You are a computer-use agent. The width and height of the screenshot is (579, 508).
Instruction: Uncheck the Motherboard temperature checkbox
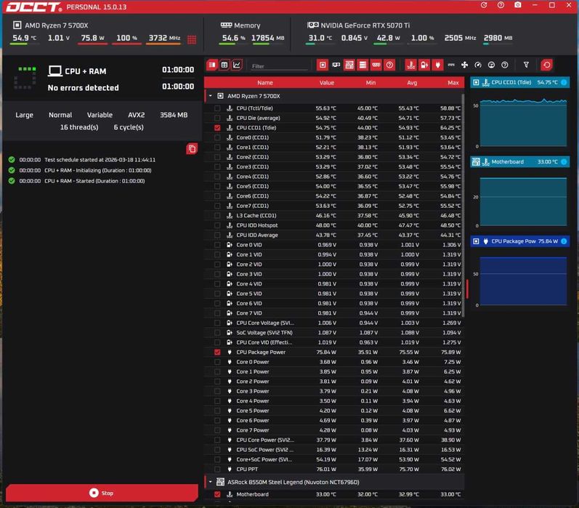pyautogui.click(x=217, y=494)
